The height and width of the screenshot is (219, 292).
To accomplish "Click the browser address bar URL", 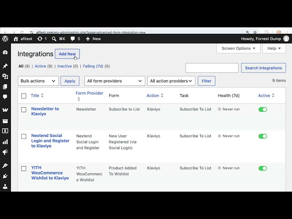I will point(91,32).
